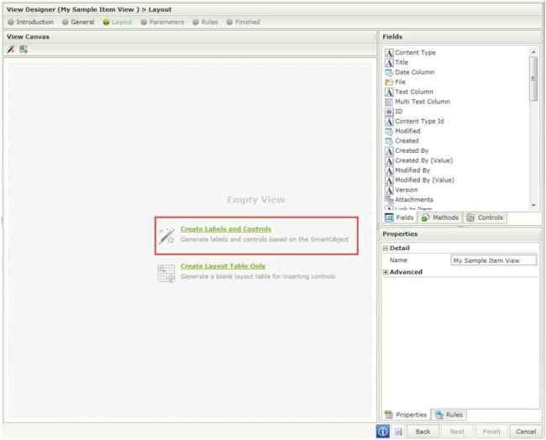Switch to the Controls tab
The image size is (546, 440).
tap(485, 217)
